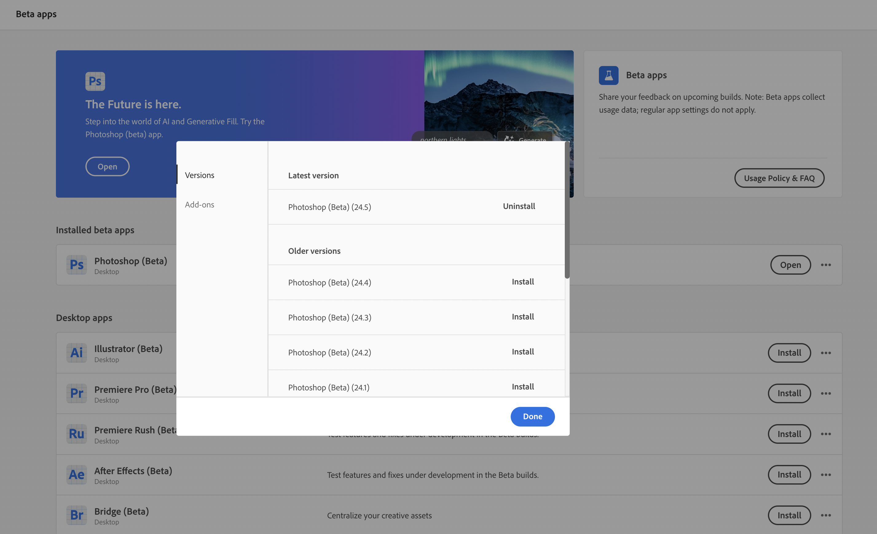Screen dimensions: 877x534
Task: Click the Photoshop (Beta) installed app icon
Action: (x=77, y=265)
